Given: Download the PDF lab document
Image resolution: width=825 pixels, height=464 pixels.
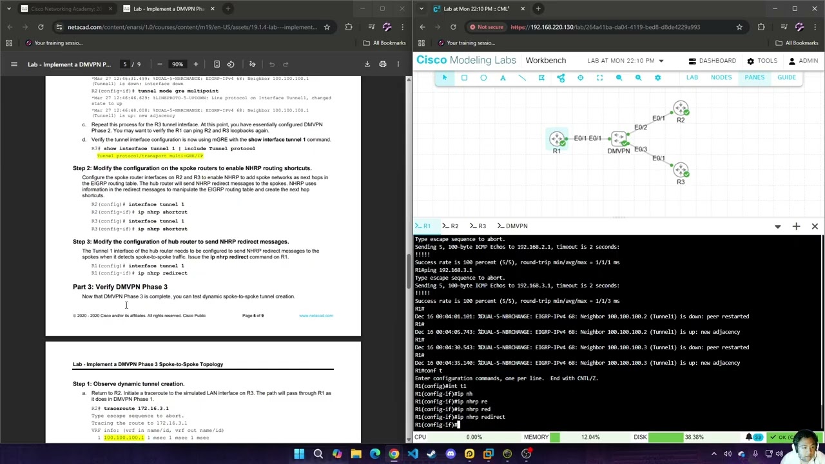Looking at the screenshot, I should click(367, 64).
